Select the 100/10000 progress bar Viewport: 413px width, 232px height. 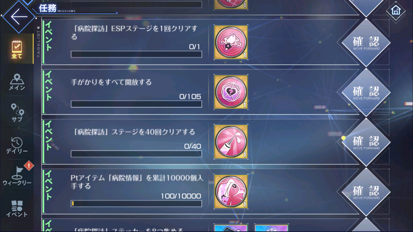coord(136,203)
